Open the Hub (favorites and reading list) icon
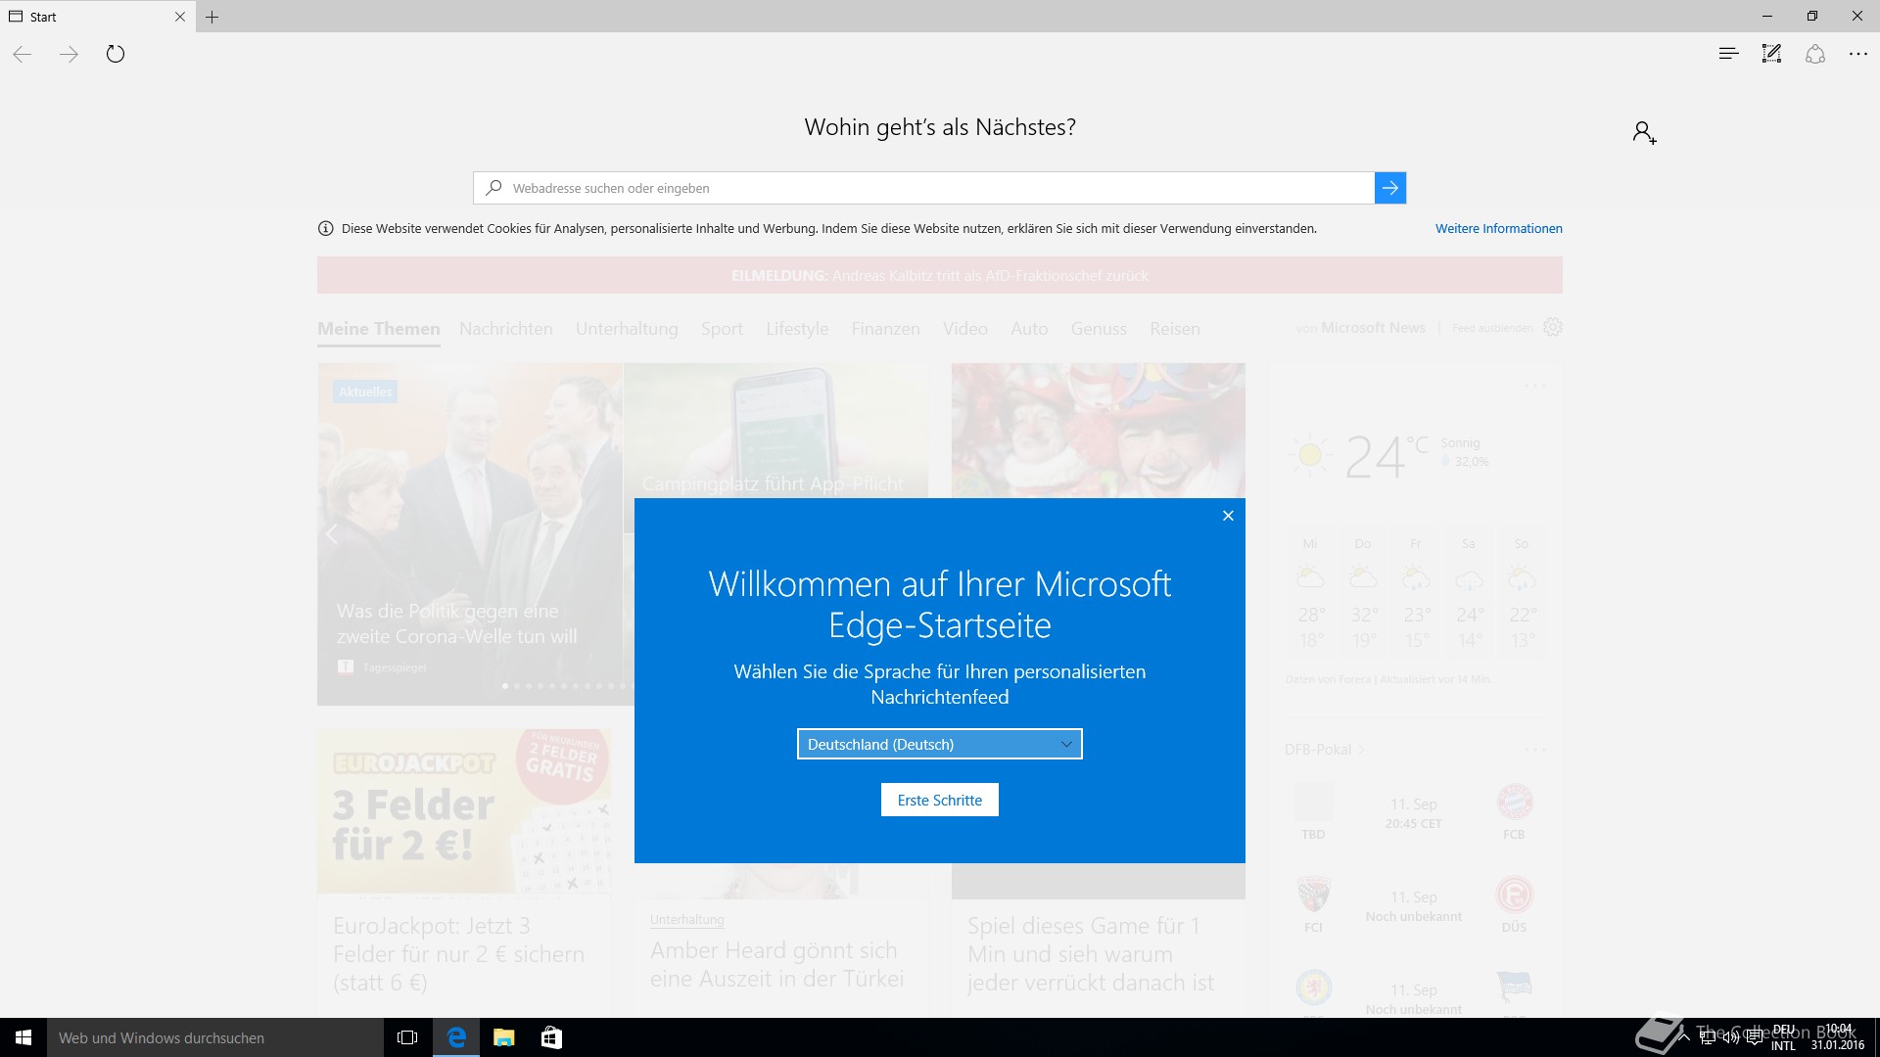 pyautogui.click(x=1728, y=54)
